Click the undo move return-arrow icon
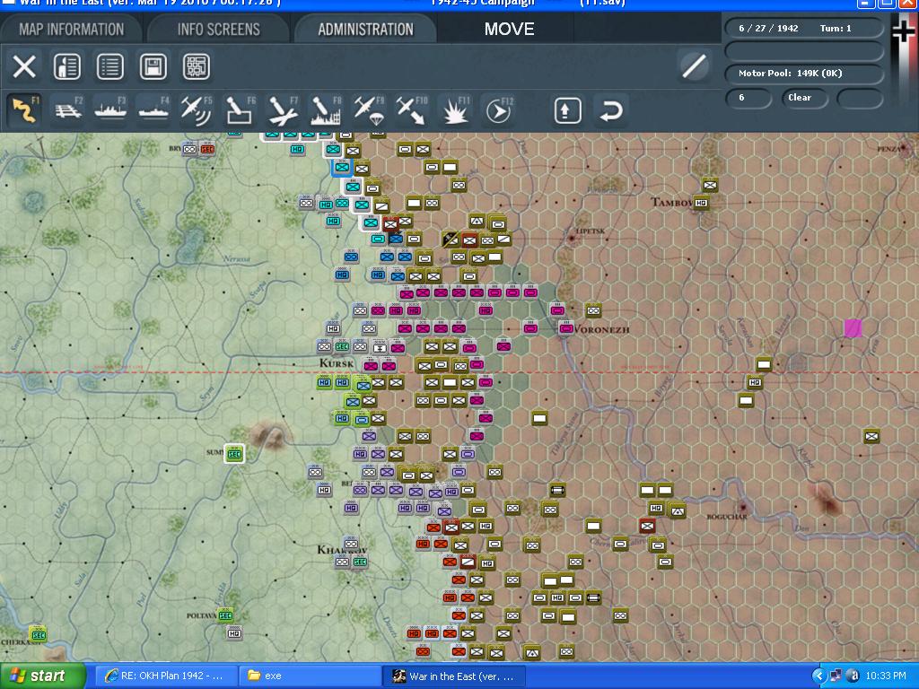Image resolution: width=919 pixels, height=689 pixels. [610, 110]
